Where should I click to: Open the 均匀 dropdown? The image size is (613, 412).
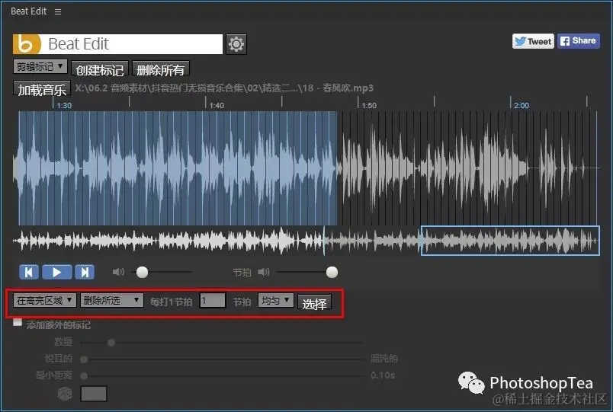coord(275,300)
